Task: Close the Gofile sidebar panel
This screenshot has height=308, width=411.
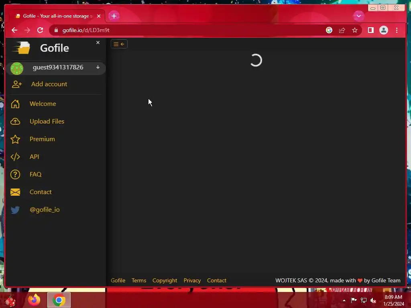Action: point(98,43)
